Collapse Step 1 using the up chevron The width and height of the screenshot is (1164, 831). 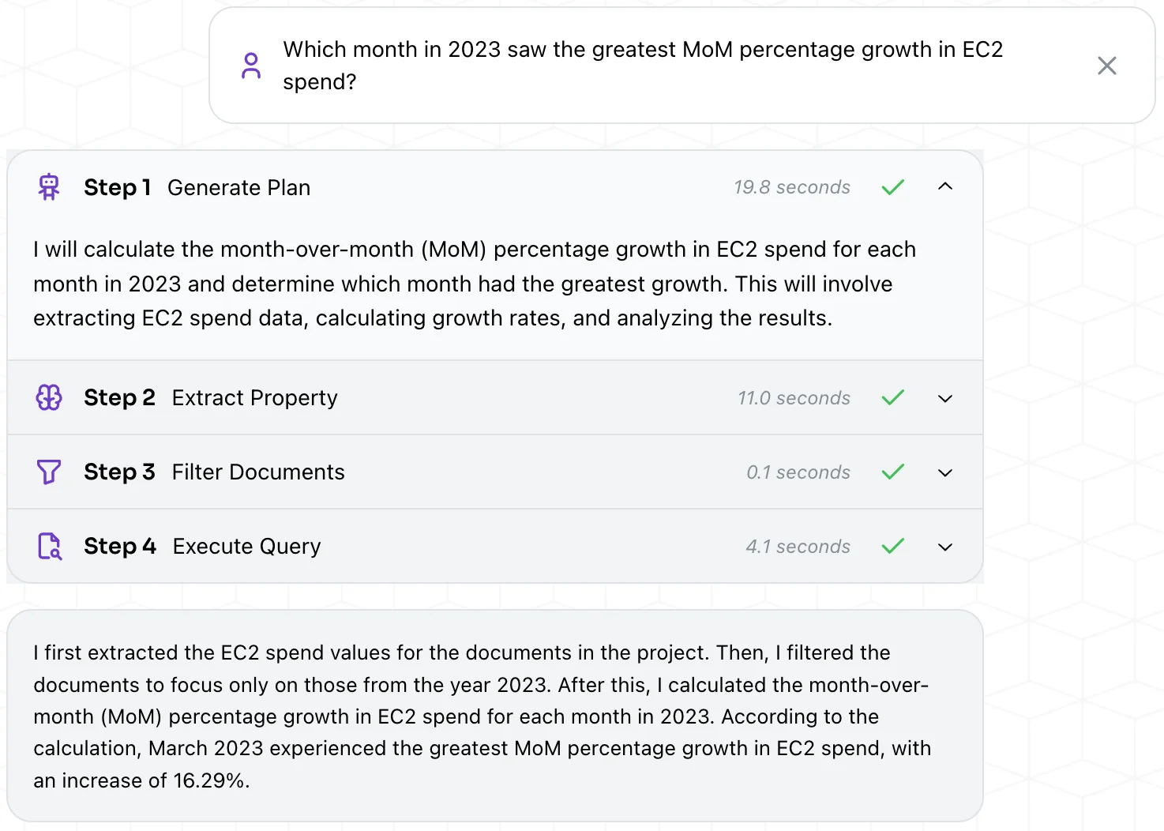click(945, 186)
